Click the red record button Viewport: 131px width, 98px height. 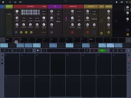click(x=94, y=50)
